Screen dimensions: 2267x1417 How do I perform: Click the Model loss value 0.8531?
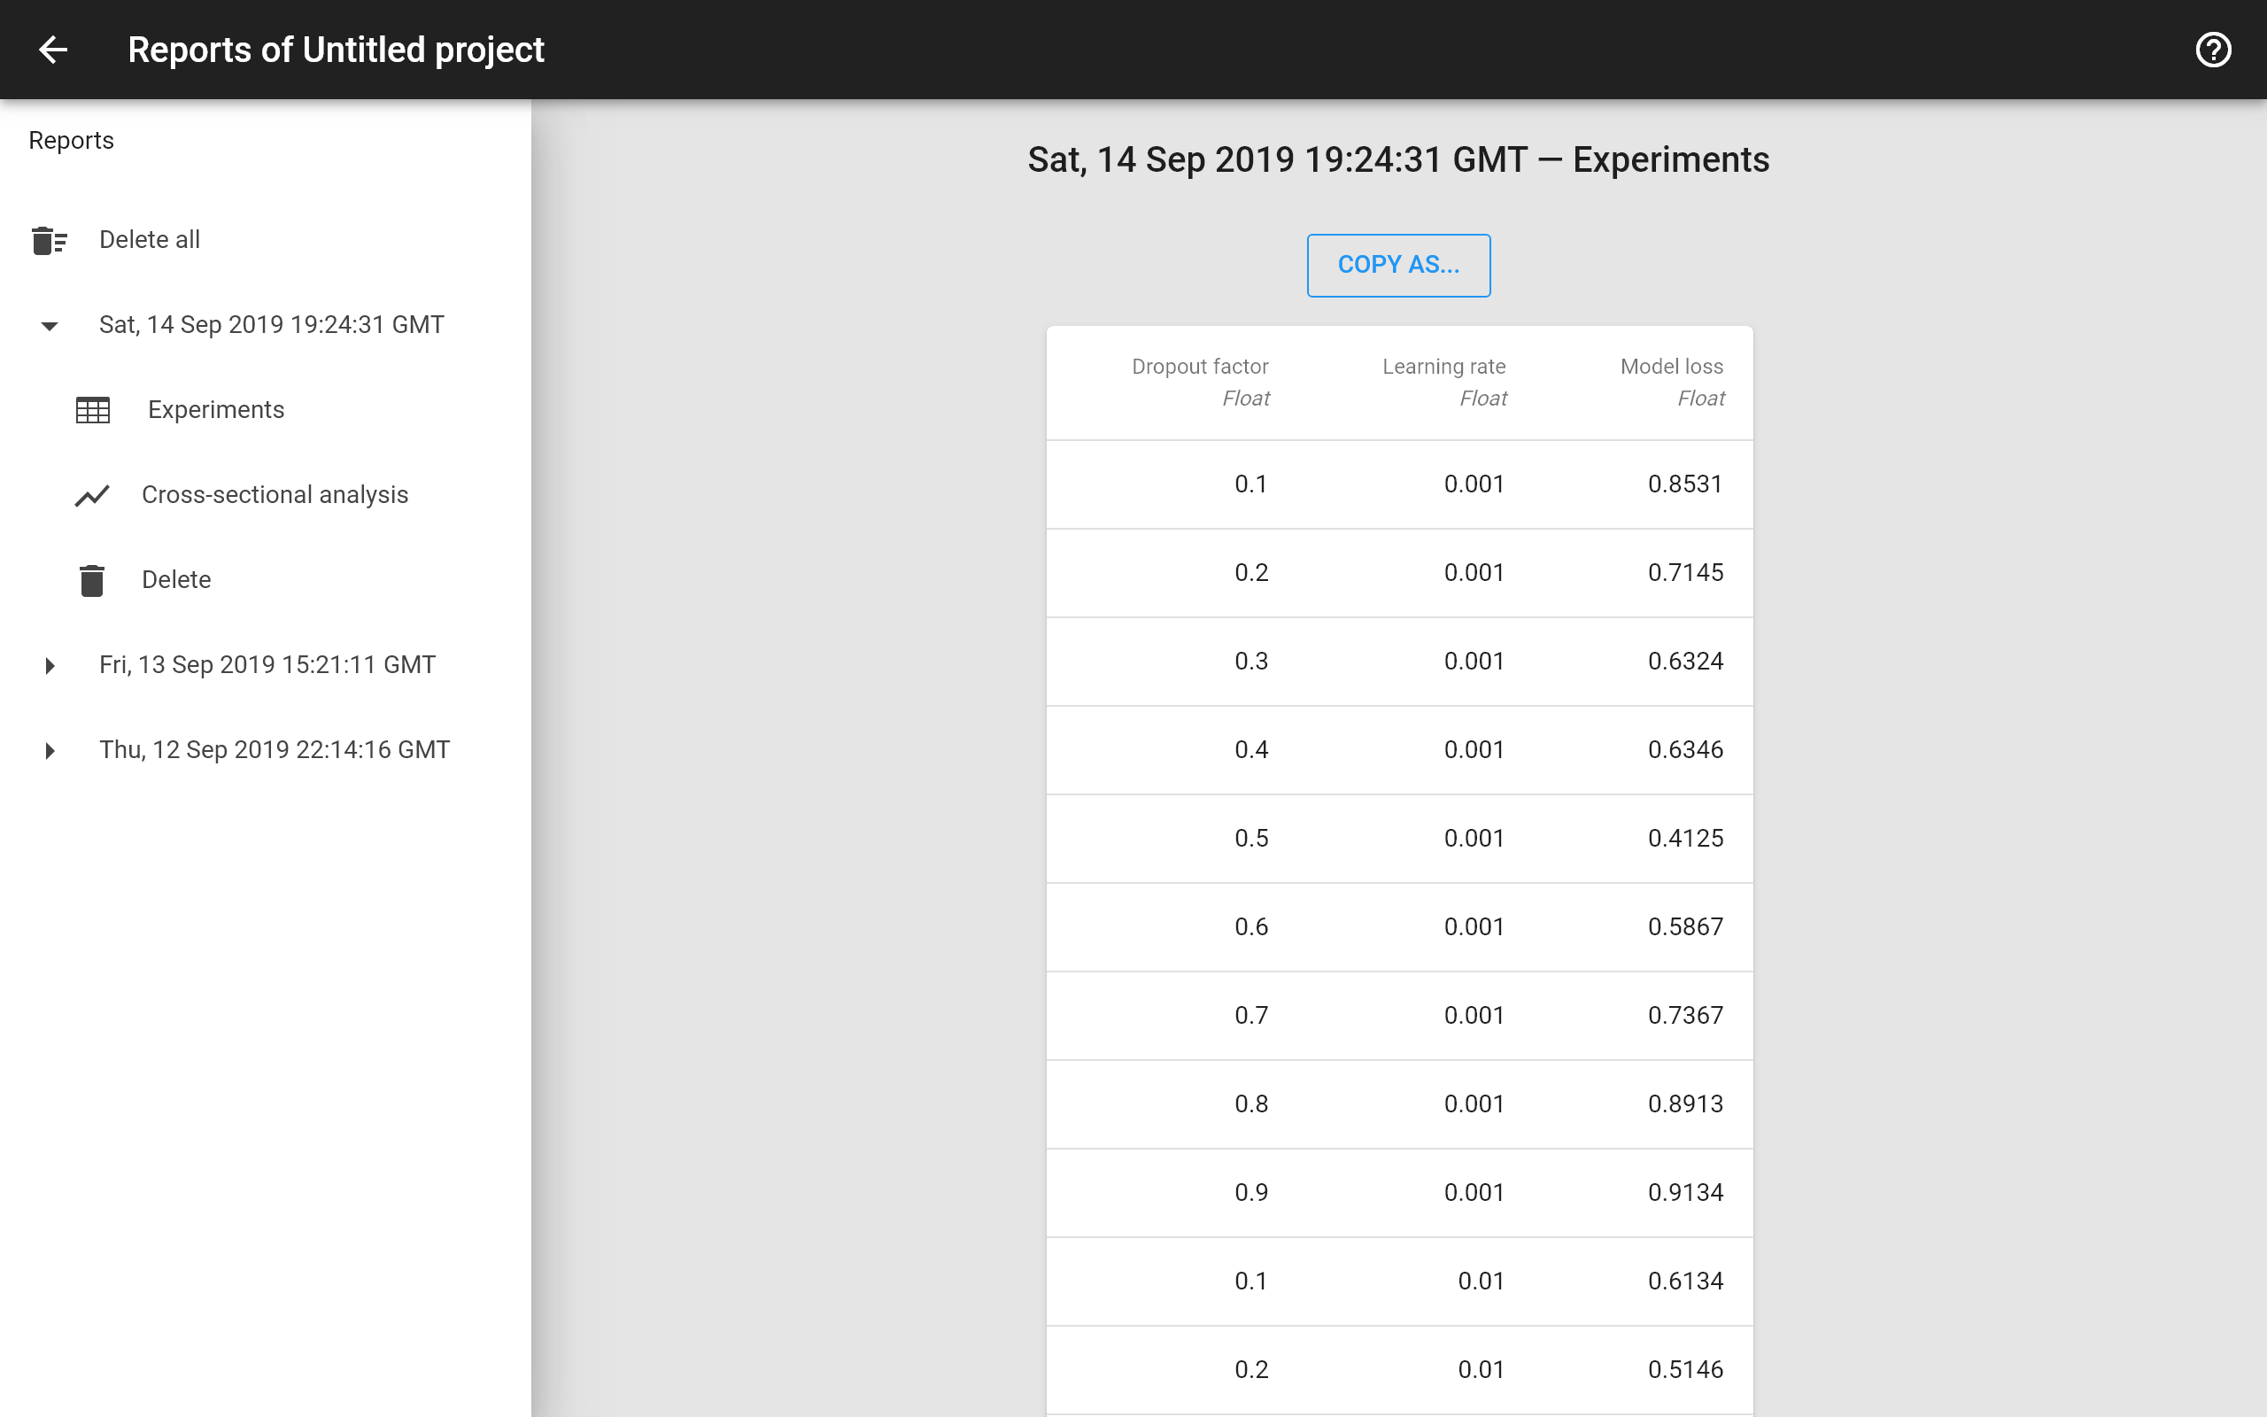(1685, 484)
